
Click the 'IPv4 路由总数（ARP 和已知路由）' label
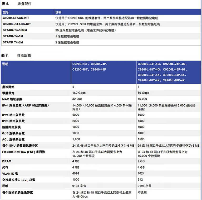(26, 105)
